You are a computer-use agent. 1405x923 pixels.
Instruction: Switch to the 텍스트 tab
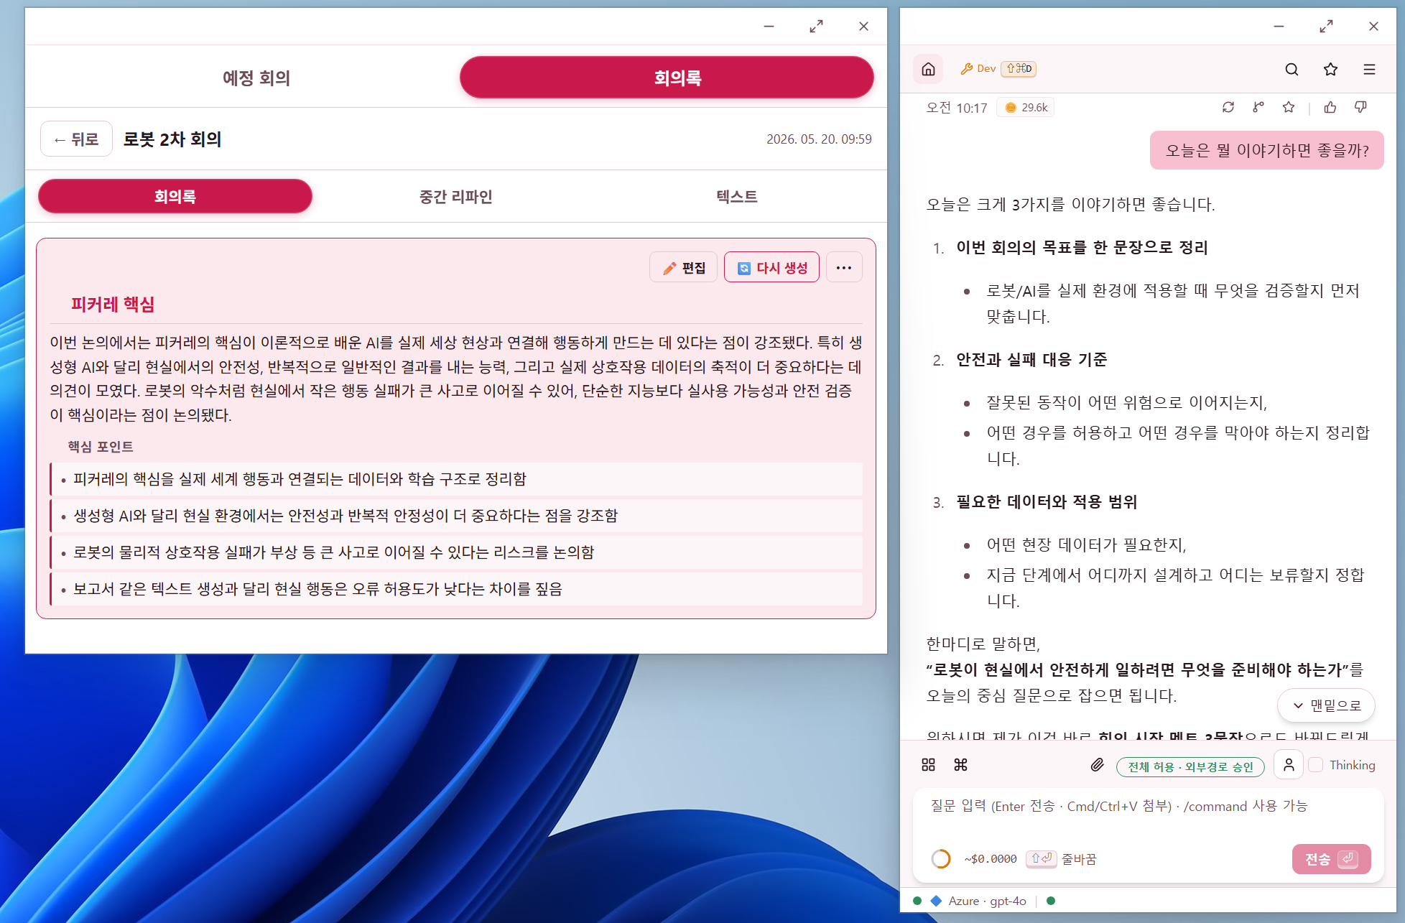point(737,196)
